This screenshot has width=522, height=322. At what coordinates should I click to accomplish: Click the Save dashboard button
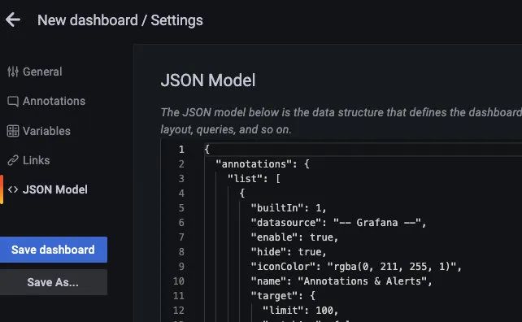[54, 250]
